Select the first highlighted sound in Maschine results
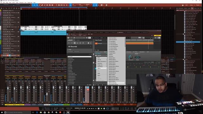203x114 pixels. [x=80, y=57]
